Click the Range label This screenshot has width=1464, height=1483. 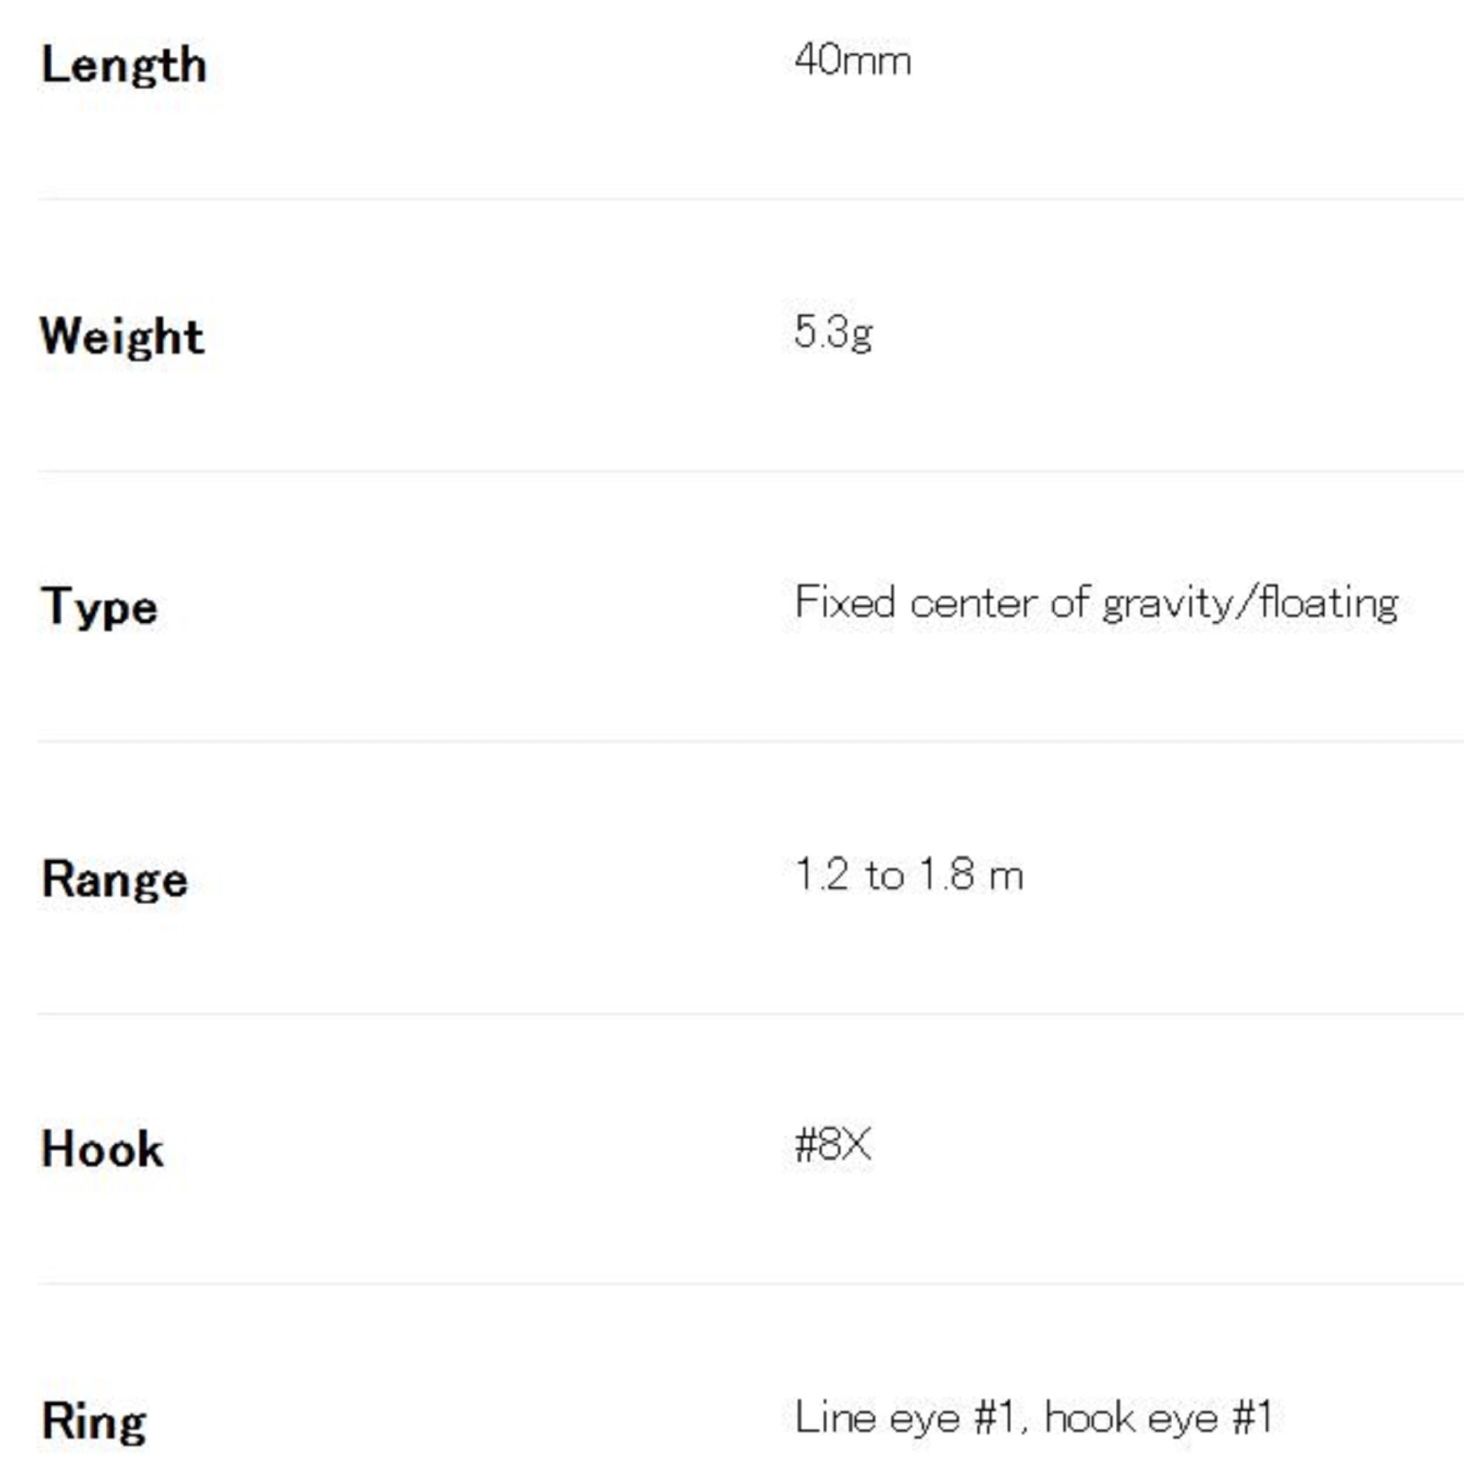pyautogui.click(x=114, y=879)
